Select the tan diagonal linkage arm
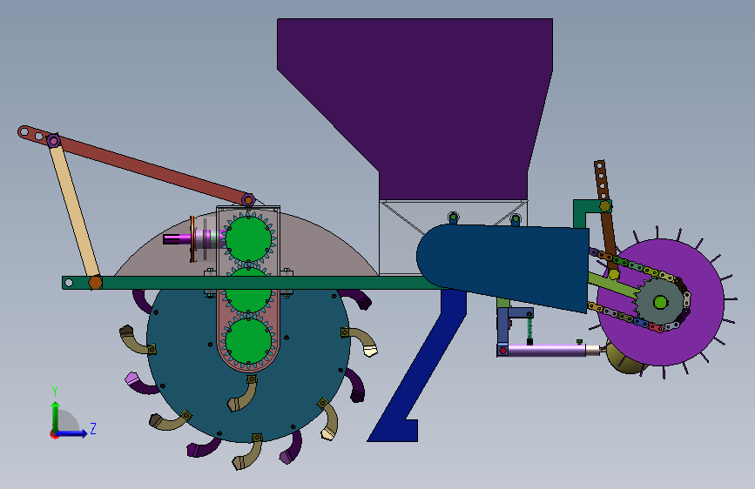The width and height of the screenshot is (755, 489). click(x=75, y=211)
